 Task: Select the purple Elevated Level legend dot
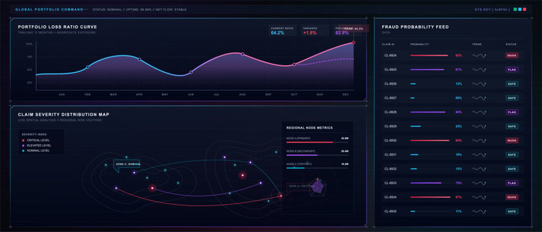(23, 146)
